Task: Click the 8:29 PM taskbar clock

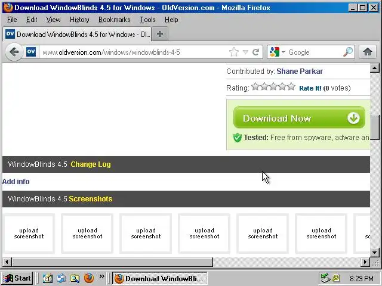Action: tap(362, 278)
